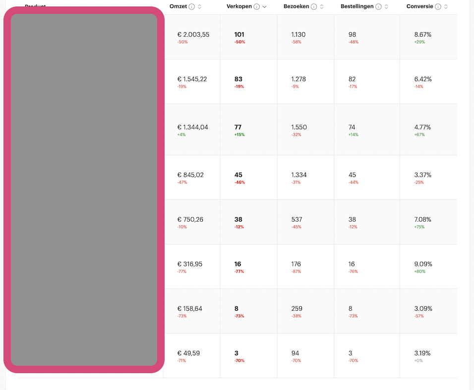
Task: Click the 7.08% conversie value
Action: 422,219
